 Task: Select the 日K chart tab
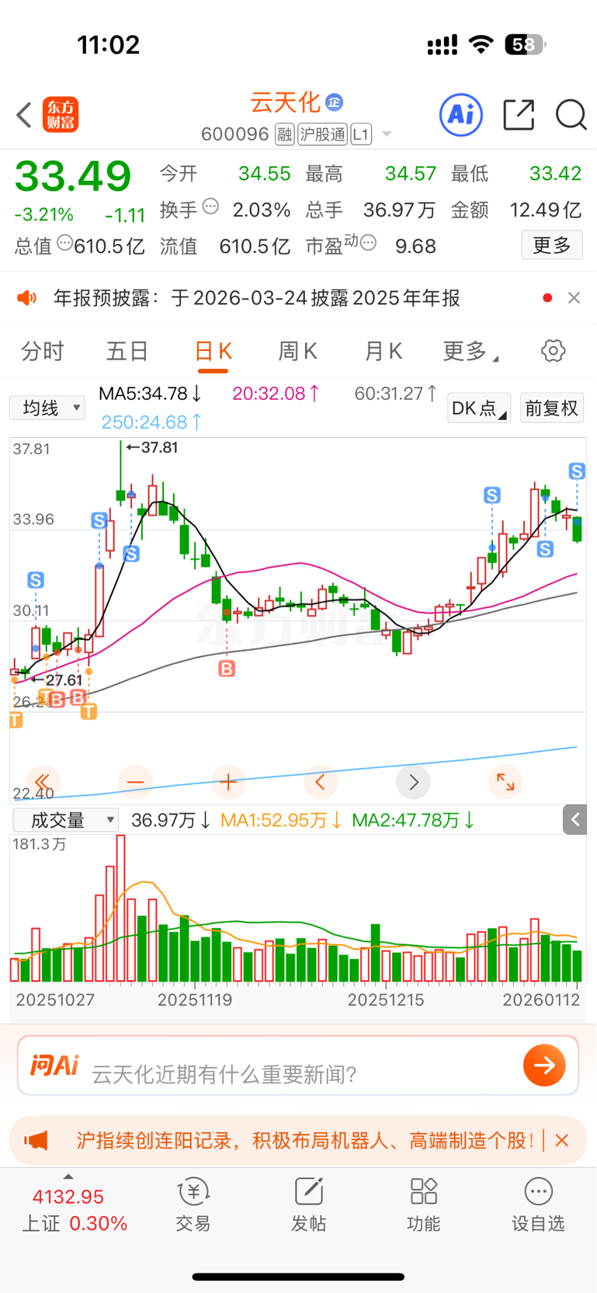[213, 352]
